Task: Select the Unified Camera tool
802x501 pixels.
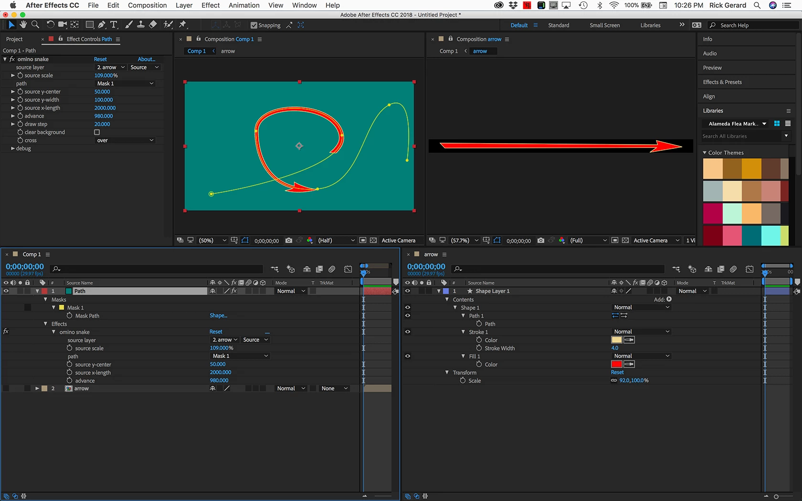Action: click(x=63, y=25)
